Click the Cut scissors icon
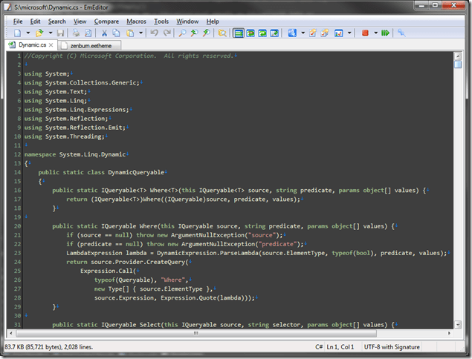 [105, 33]
